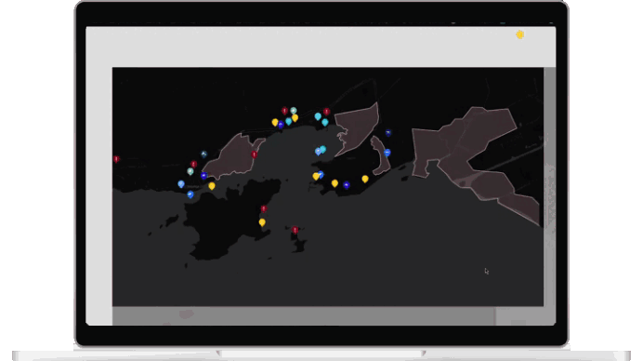
Task: Select the dark teal marker northwest of western shaded zone
Action: pyautogui.click(x=203, y=154)
